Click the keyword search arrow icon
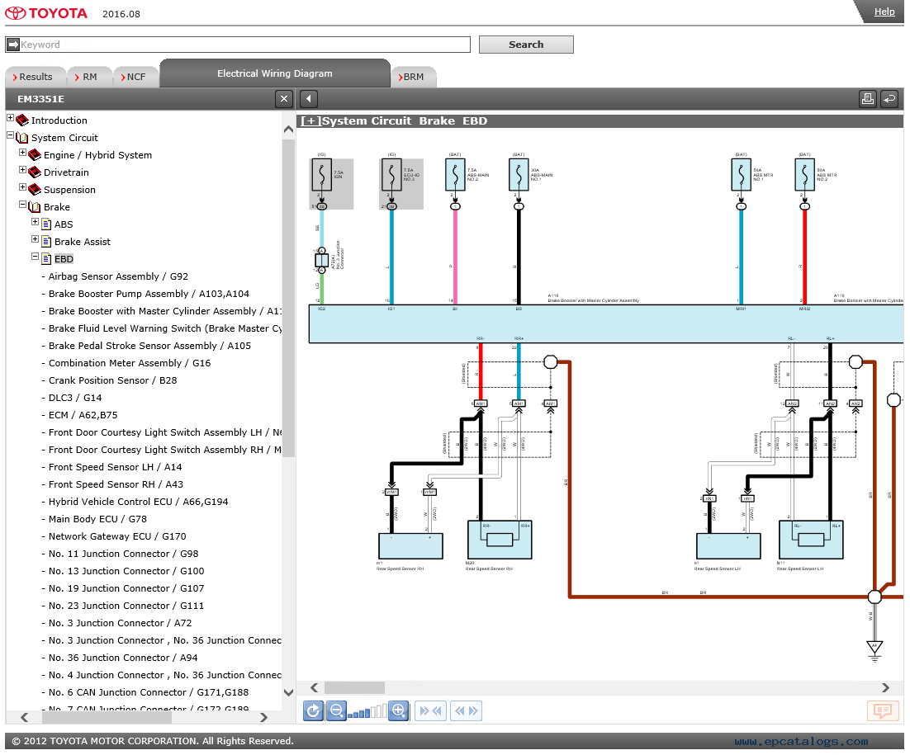Screen dimensions: 910x755 pos(12,45)
